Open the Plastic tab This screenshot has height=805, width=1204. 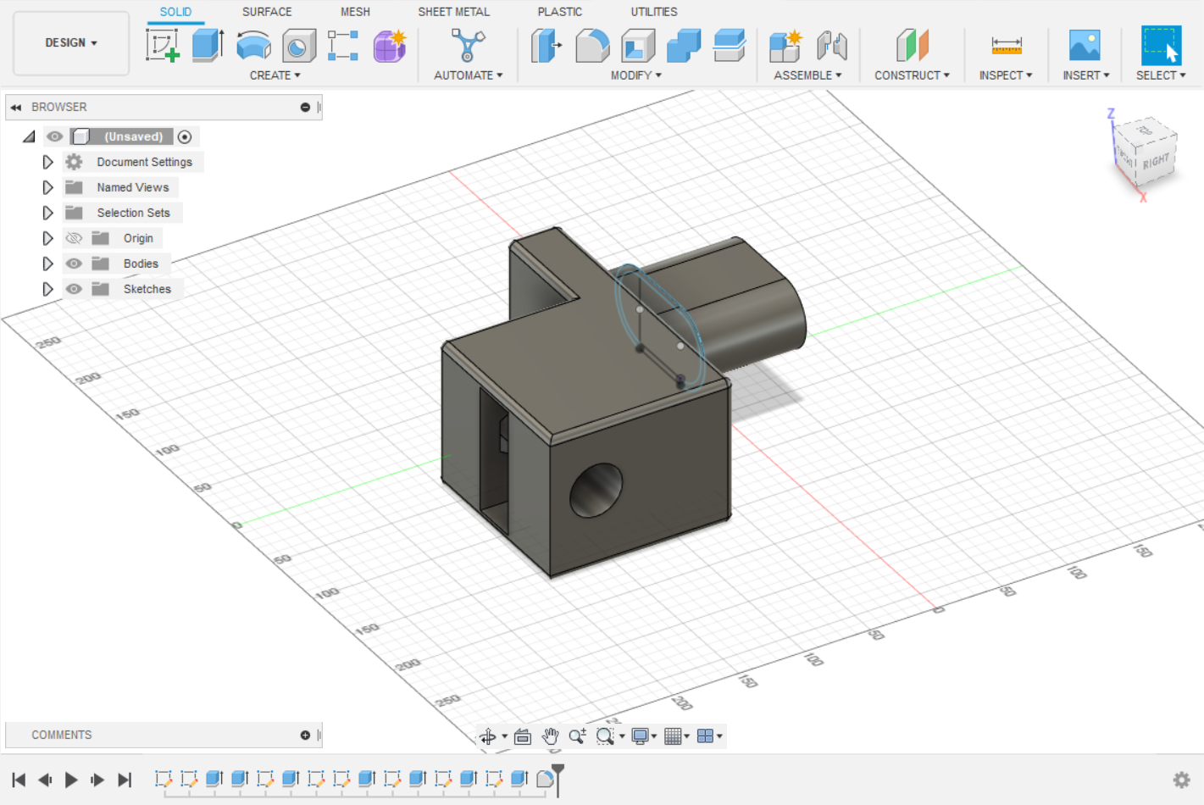(560, 12)
